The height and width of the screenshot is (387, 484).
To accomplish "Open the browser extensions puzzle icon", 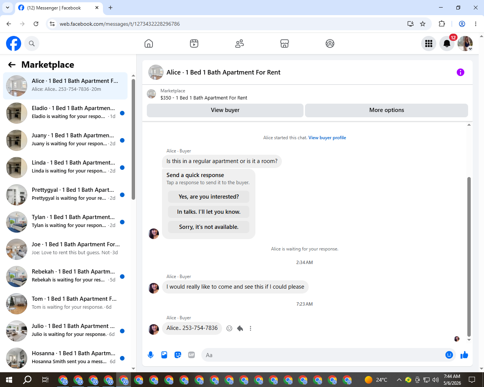I will tap(442, 24).
